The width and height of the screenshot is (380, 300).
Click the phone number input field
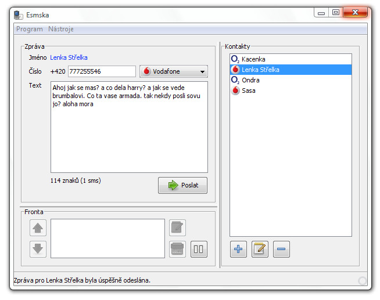[x=102, y=71]
